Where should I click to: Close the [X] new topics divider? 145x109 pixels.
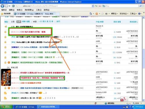click(8, 67)
